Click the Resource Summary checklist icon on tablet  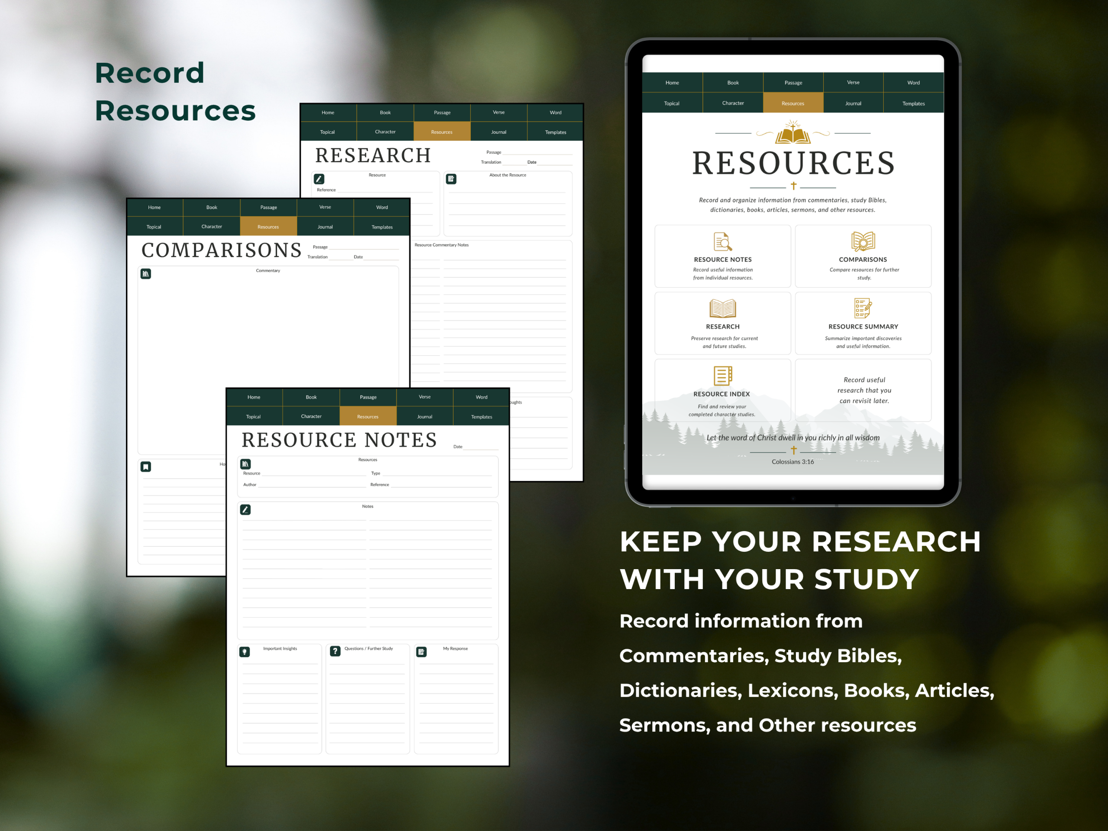tap(863, 309)
